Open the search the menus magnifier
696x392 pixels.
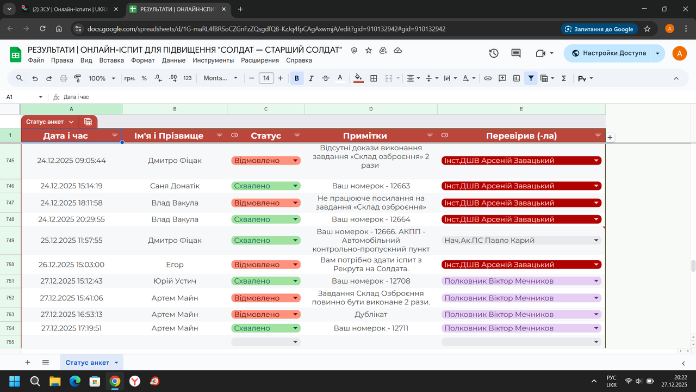point(20,78)
